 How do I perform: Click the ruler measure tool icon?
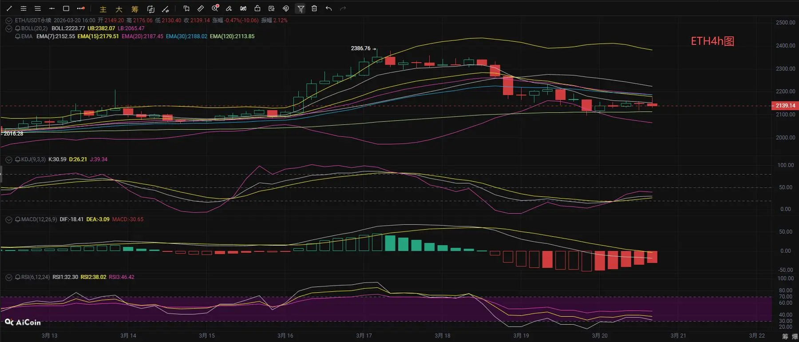201,8
